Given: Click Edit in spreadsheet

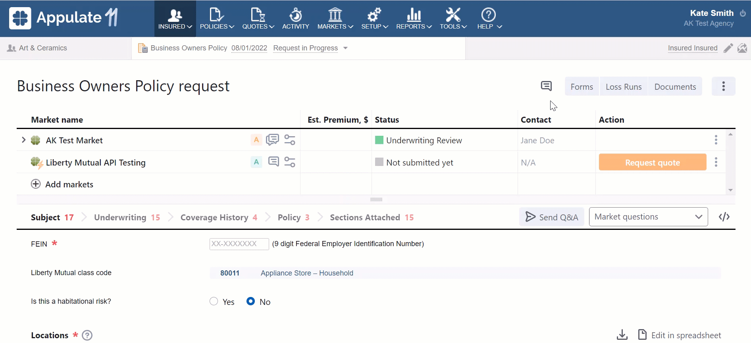Looking at the screenshot, I should 680,335.
